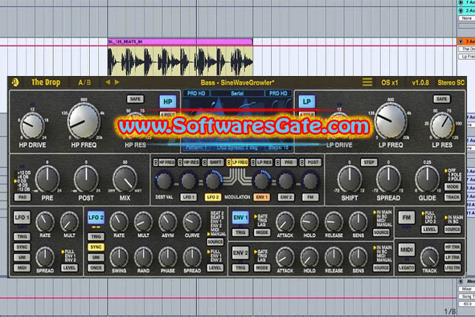Image resolution: width=475 pixels, height=317 pixels.
Task: Load next preset with right arrow
Action: [x=117, y=82]
